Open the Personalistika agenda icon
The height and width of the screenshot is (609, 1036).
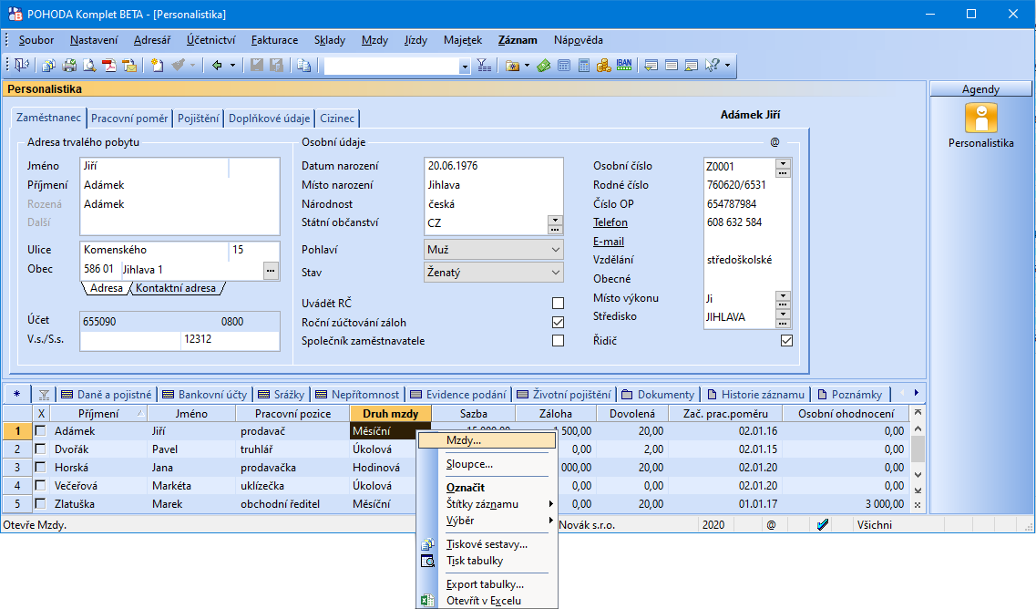(980, 119)
